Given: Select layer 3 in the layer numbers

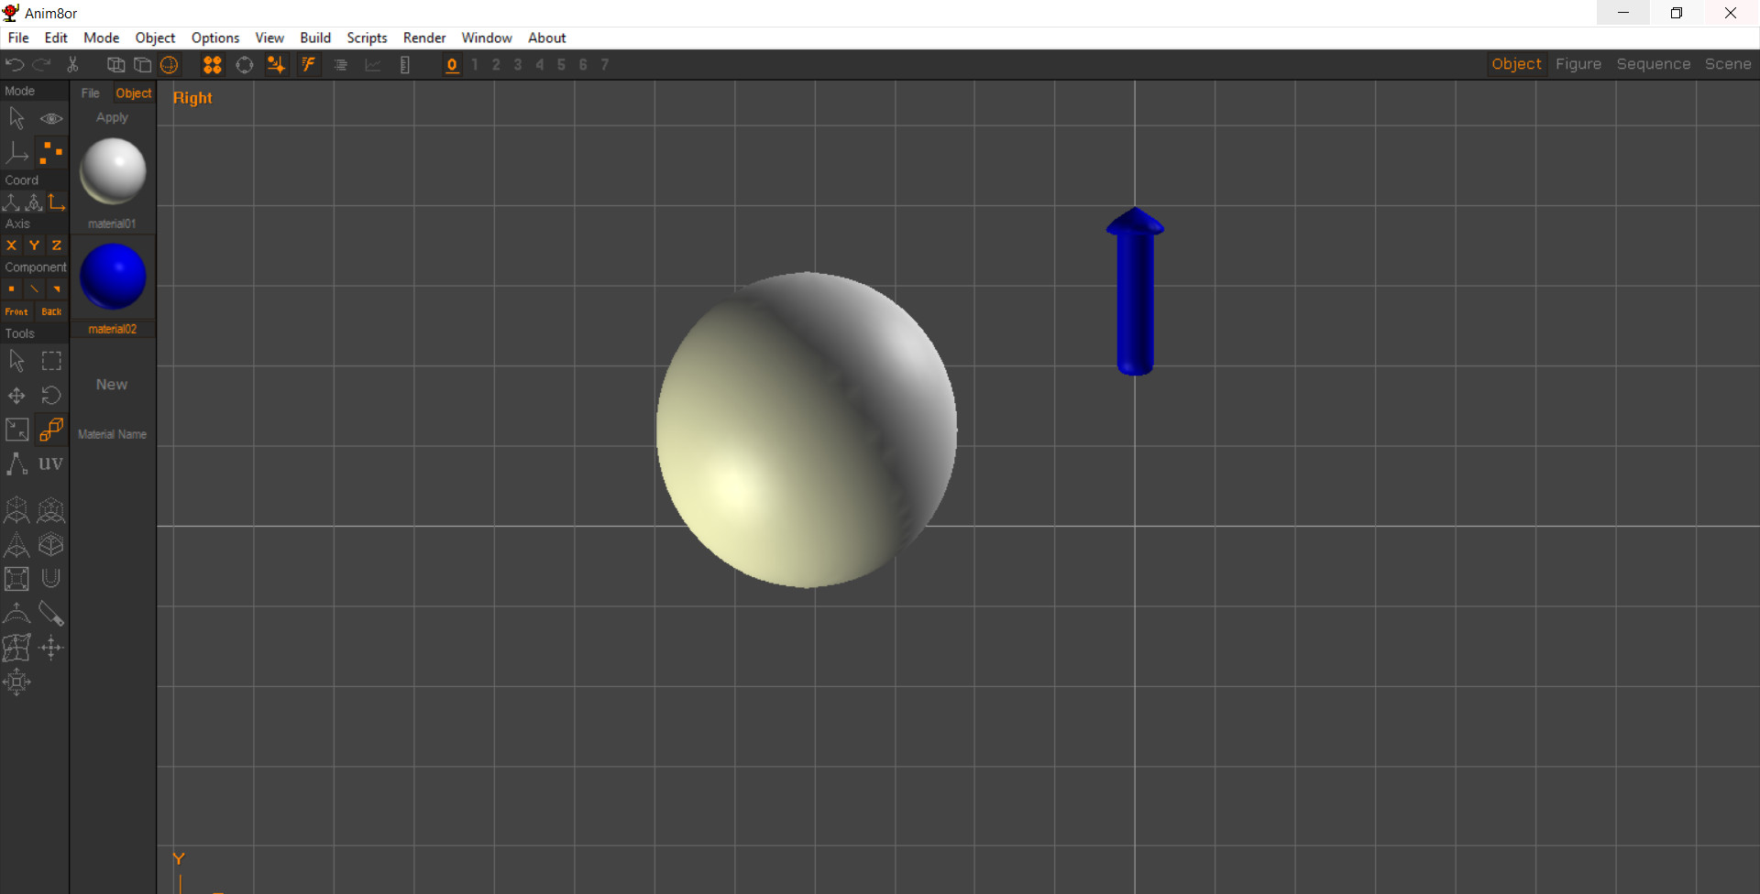Looking at the screenshot, I should (518, 64).
